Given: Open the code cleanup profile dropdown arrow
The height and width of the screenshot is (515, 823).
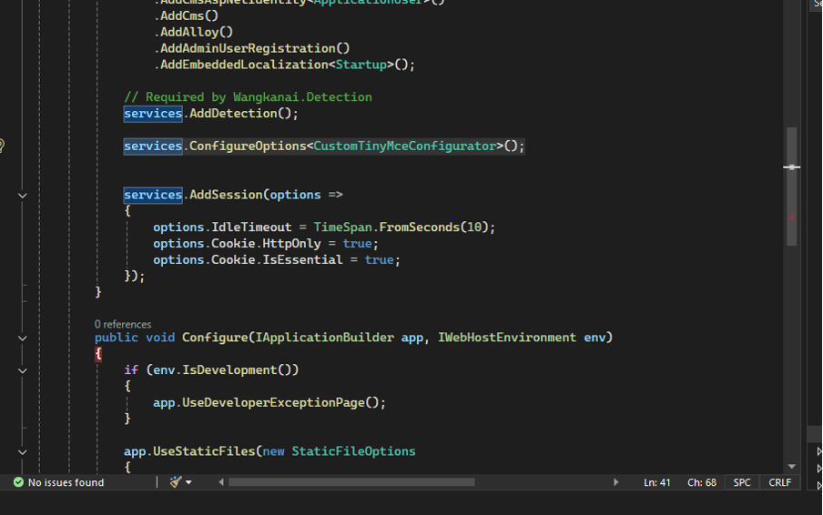Looking at the screenshot, I should click(188, 482).
